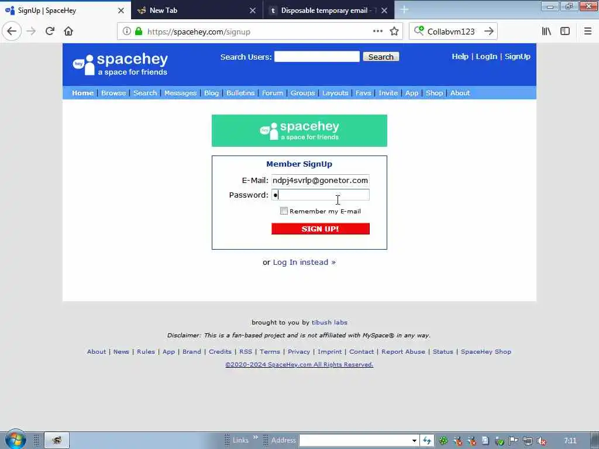Screen dimensions: 599x449
Task: Click the green ICQ flower tray icon
Action: (443, 441)
